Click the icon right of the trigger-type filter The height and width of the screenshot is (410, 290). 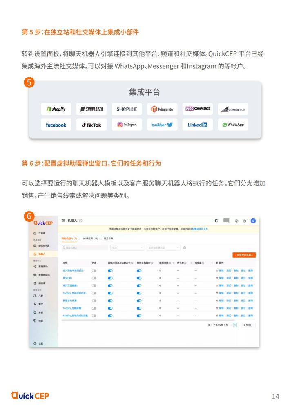coord(185,247)
